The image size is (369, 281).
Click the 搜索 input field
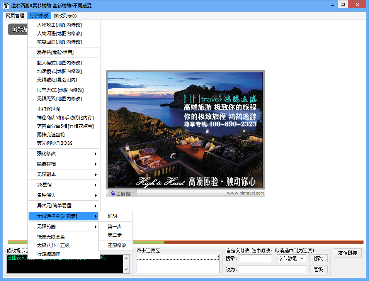(x=255, y=258)
